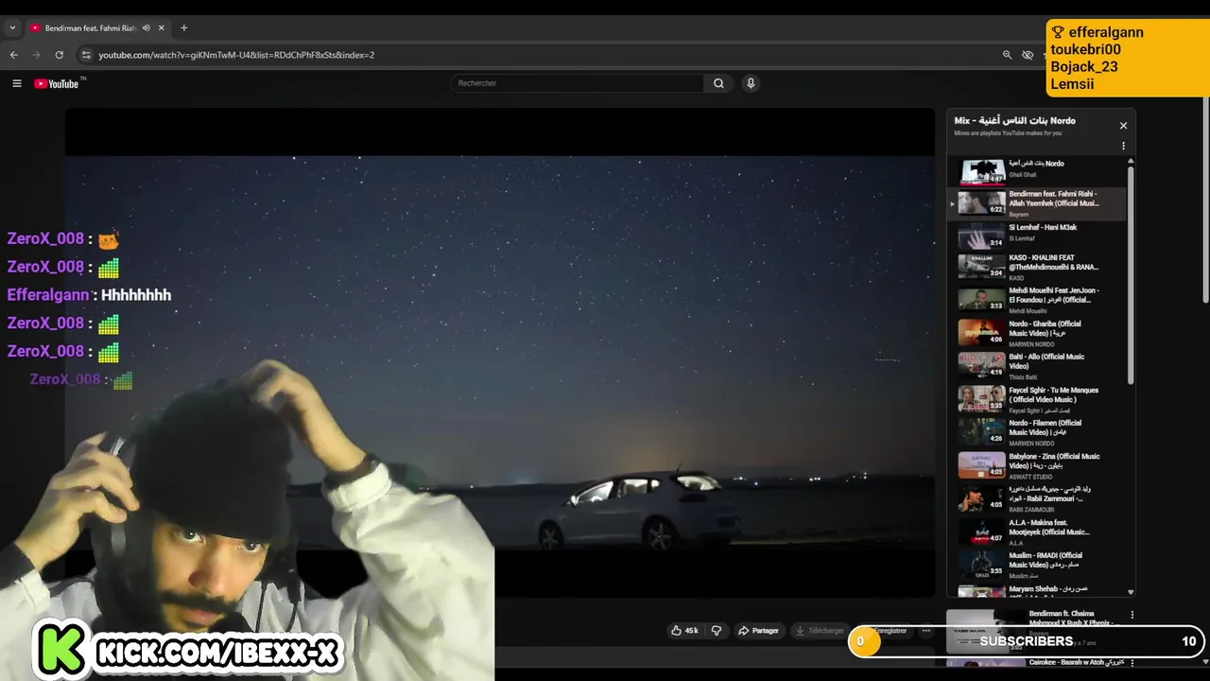Play KASO - KHALINI playlist video
Viewport: 1210px width, 681px height.
[x=1036, y=268]
